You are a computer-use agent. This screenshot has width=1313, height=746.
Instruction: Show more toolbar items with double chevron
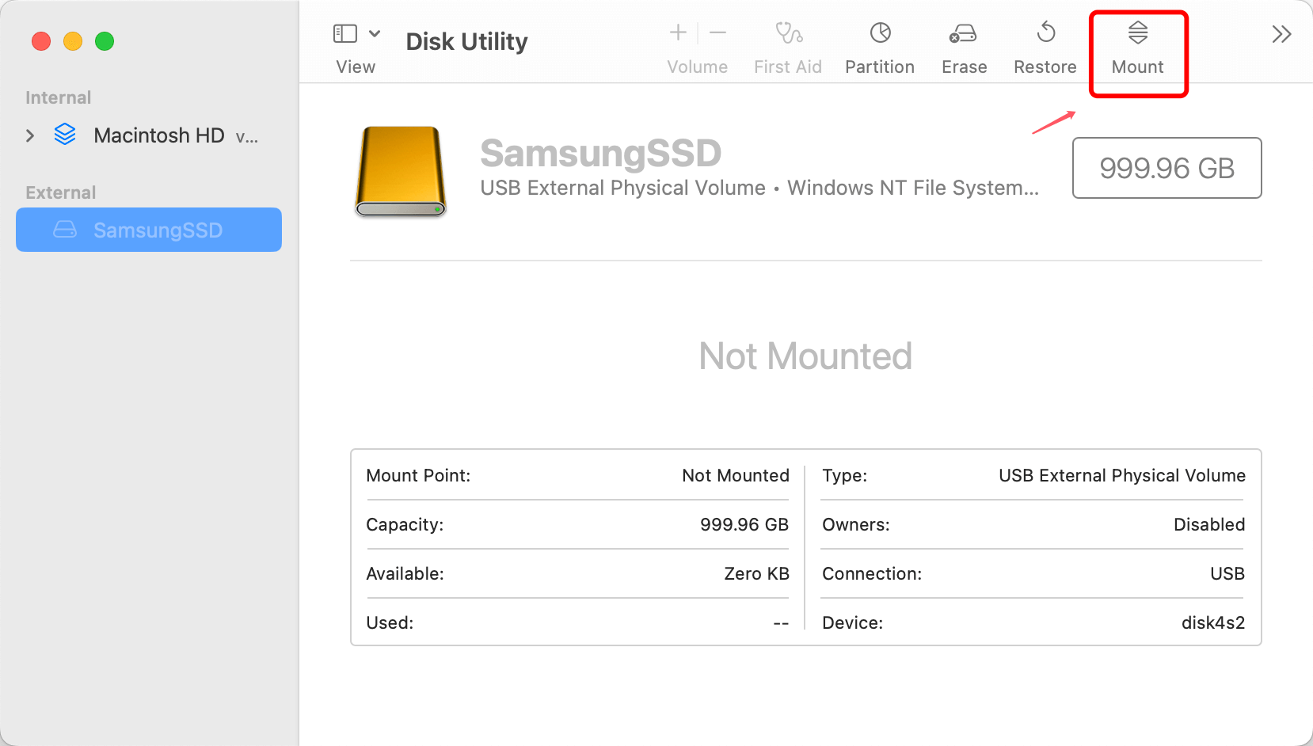[x=1281, y=33]
